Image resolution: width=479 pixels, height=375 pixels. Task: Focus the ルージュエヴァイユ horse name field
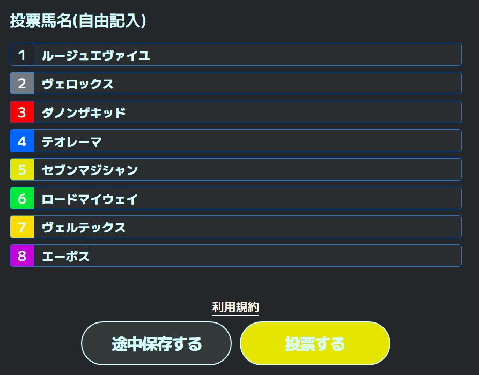coord(247,55)
